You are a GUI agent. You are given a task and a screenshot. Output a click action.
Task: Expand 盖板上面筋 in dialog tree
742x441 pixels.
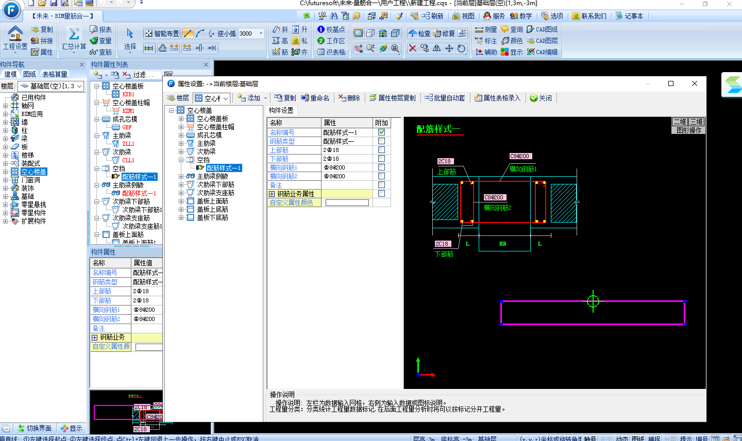click(x=181, y=201)
